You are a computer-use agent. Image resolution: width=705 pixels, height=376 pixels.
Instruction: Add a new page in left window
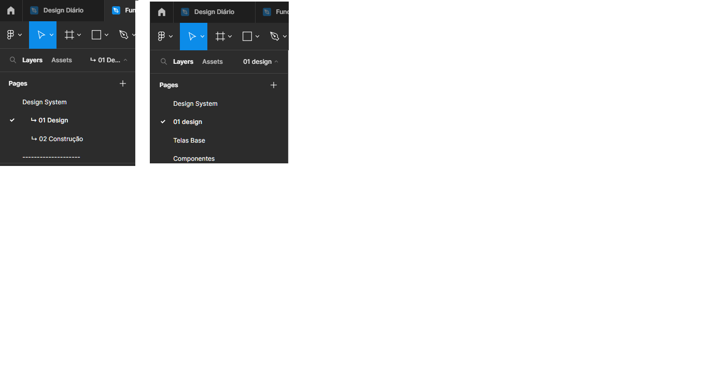pos(123,83)
